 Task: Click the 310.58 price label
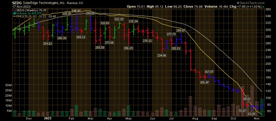click(x=105, y=23)
